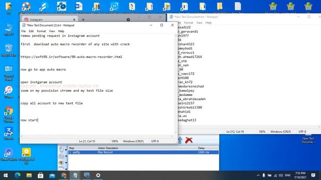Click the '1000 ms' delay cell
This screenshot has width=321, height=180.
click(203, 152)
